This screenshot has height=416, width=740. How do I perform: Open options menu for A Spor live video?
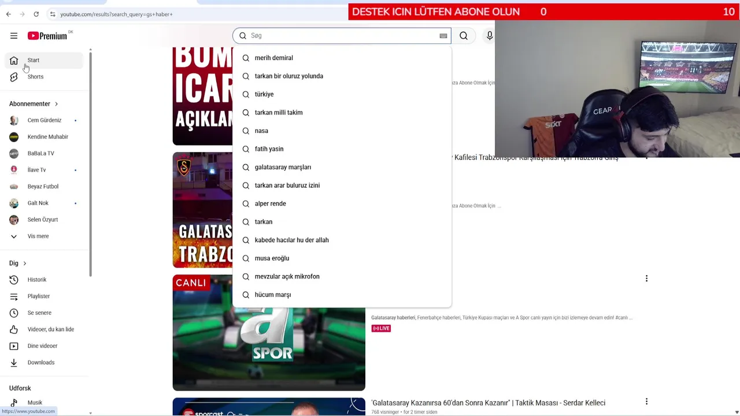pyautogui.click(x=646, y=278)
